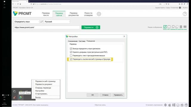Reload the browser page
Viewport: 191px width, 107px height.
pos(18,4)
